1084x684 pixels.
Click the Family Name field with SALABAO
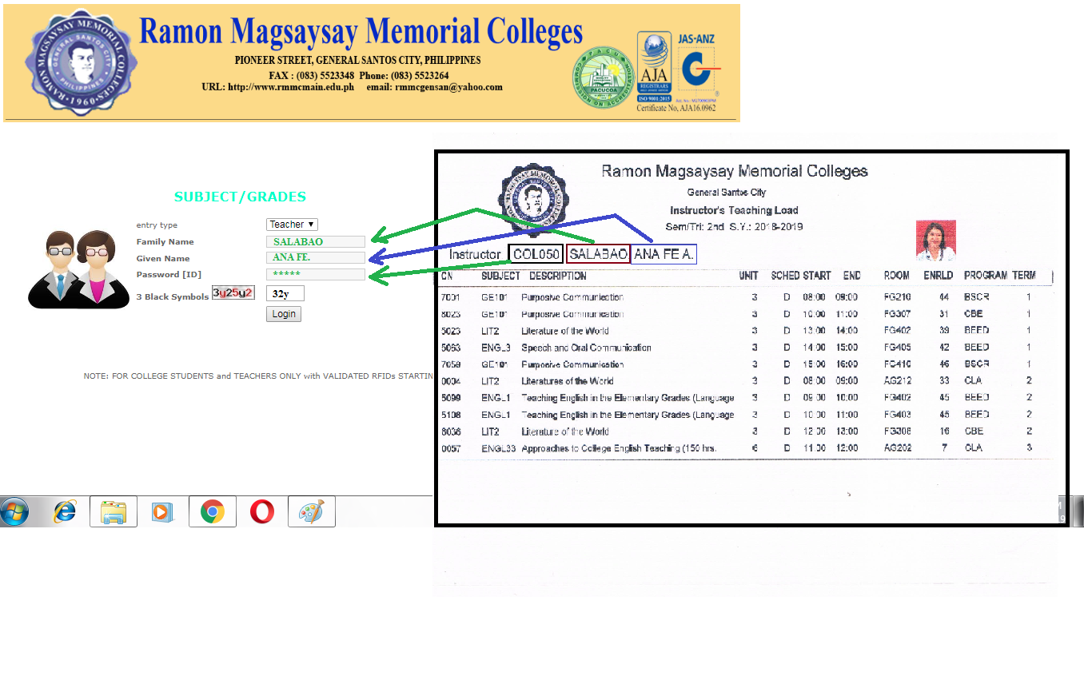point(316,241)
